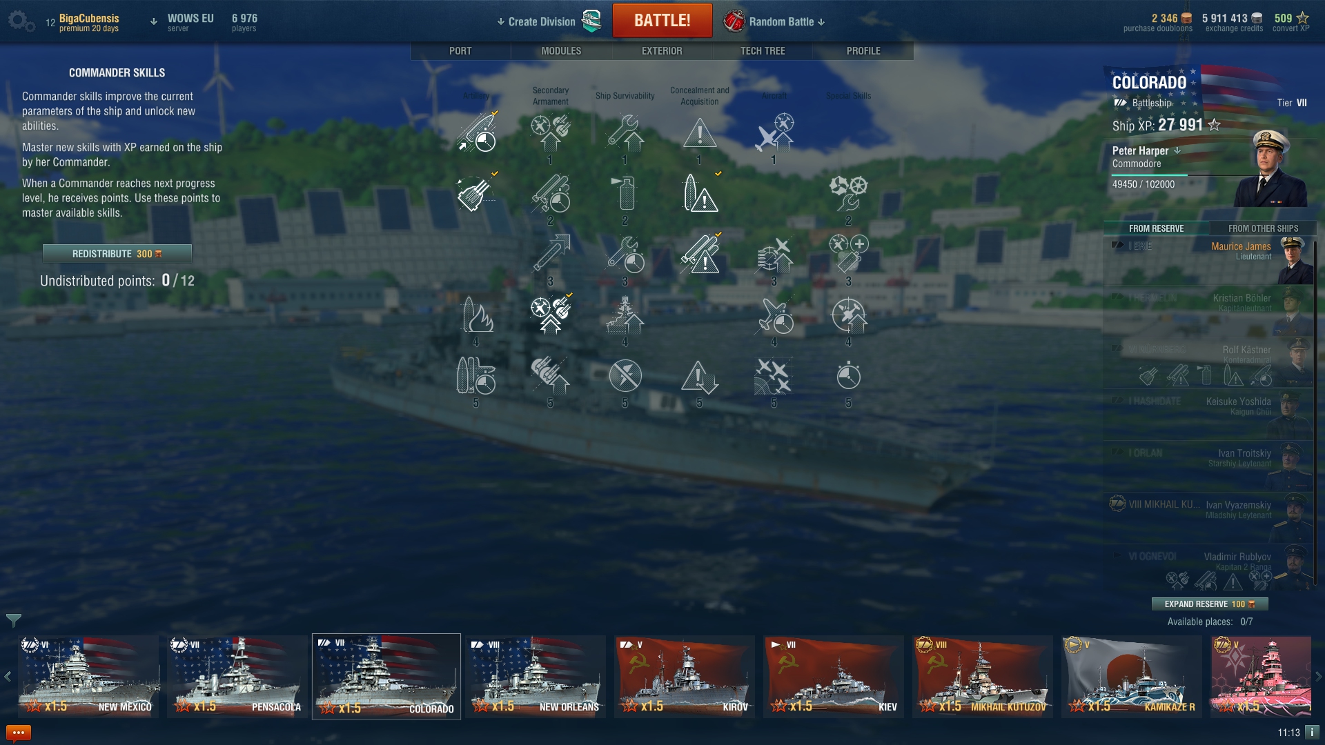Click the tier 4 fire skill icon
The image size is (1325, 745).
point(476,315)
